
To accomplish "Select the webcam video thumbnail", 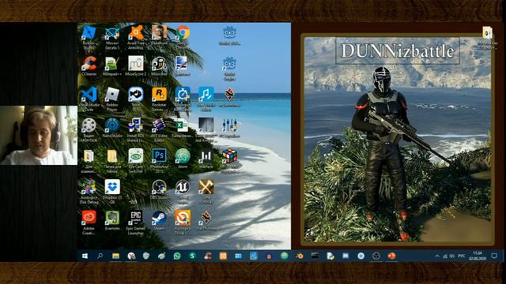I will [x=39, y=135].
